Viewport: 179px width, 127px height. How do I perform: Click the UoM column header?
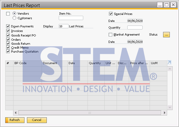pos(158,63)
